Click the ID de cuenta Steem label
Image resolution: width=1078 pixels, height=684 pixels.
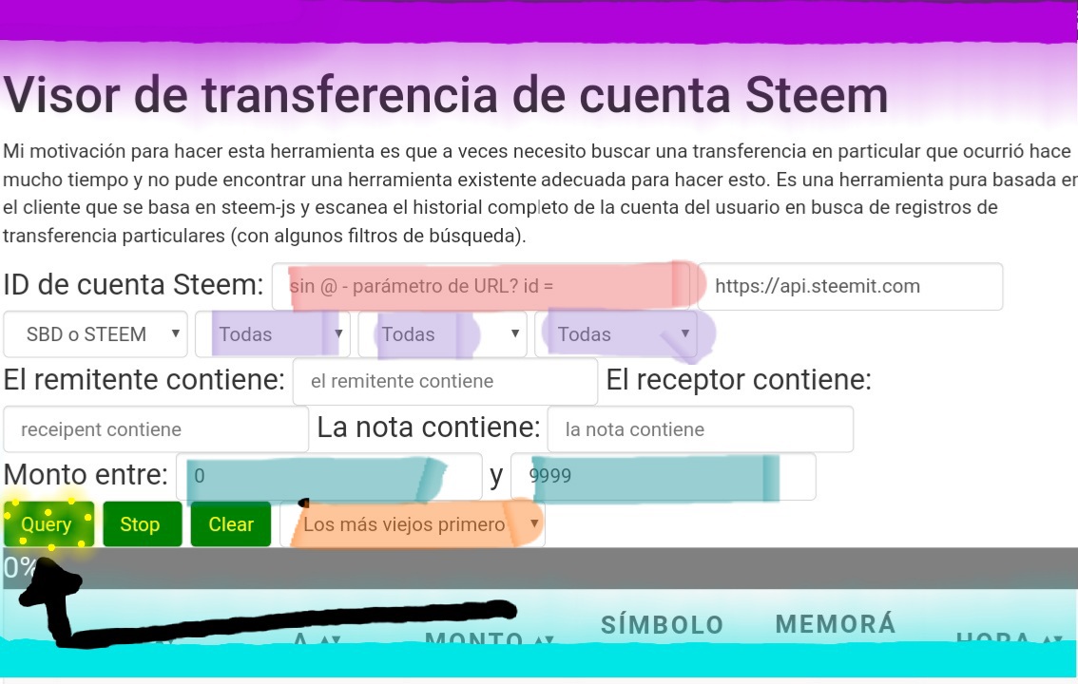coord(133,284)
